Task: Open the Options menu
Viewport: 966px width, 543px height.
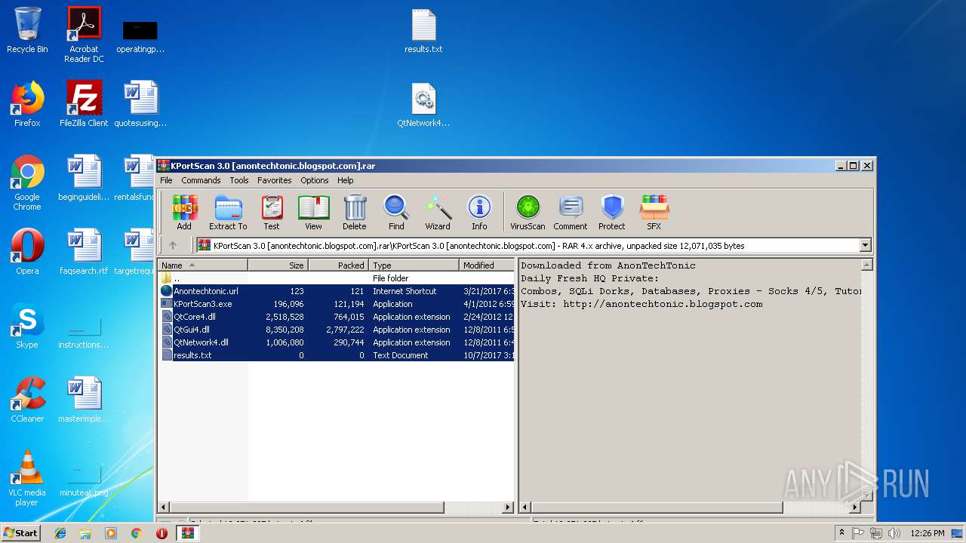Action: [x=314, y=180]
